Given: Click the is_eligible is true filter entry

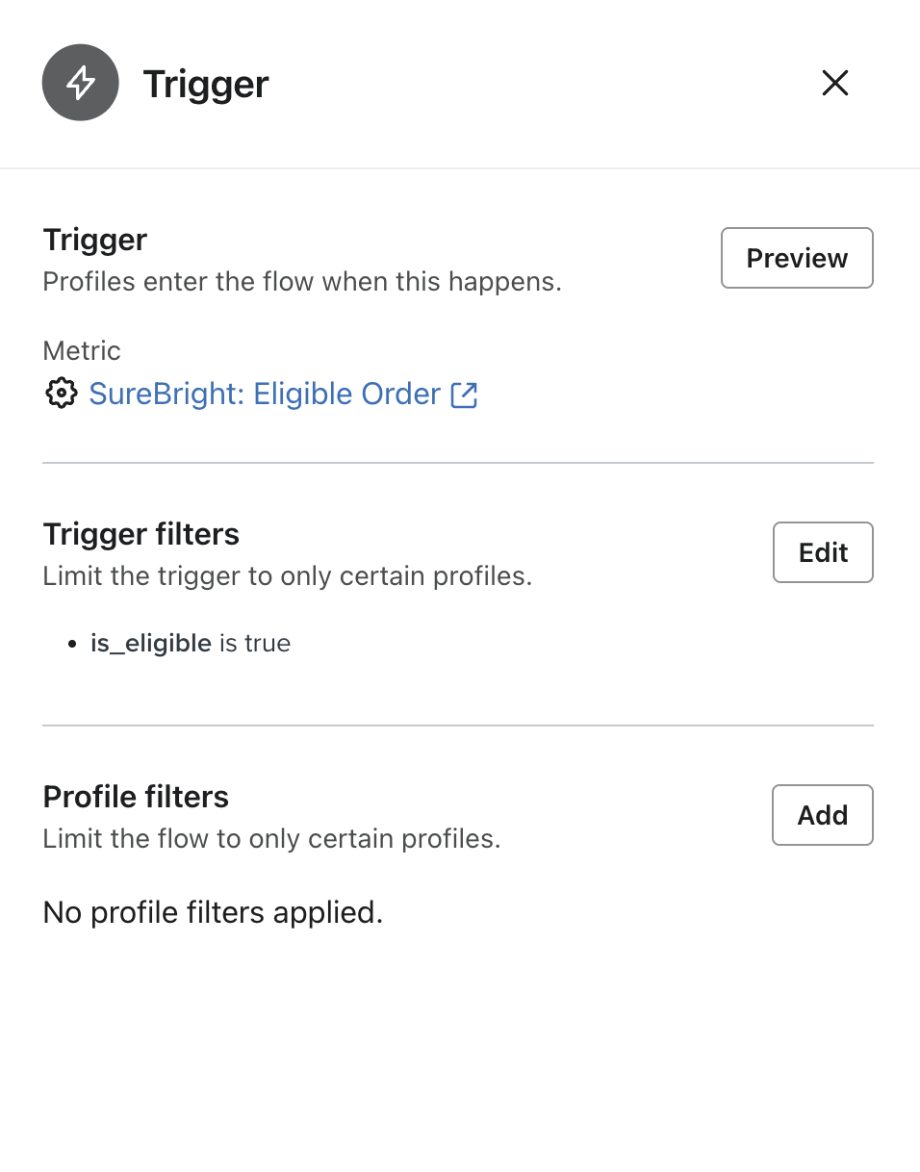Looking at the screenshot, I should click(x=190, y=643).
